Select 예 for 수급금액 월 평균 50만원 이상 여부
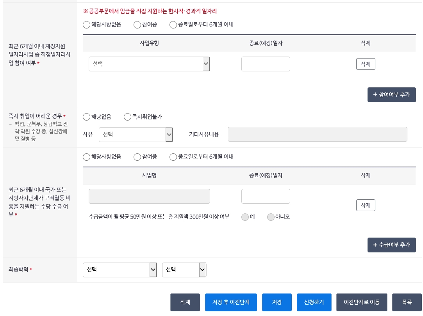 [x=245, y=217]
